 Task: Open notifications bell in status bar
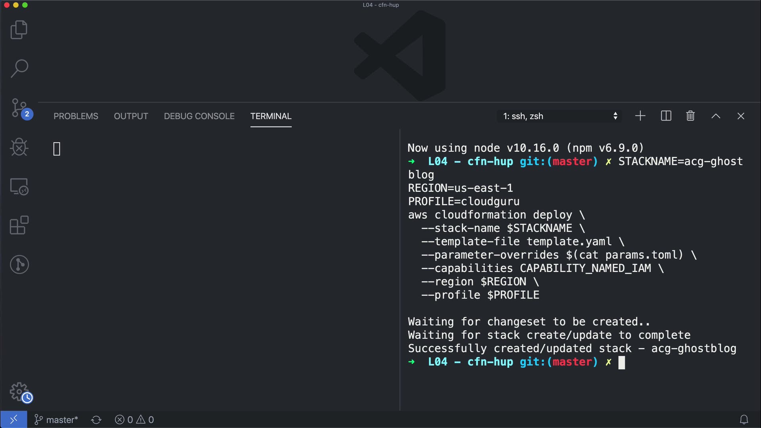[x=744, y=420]
